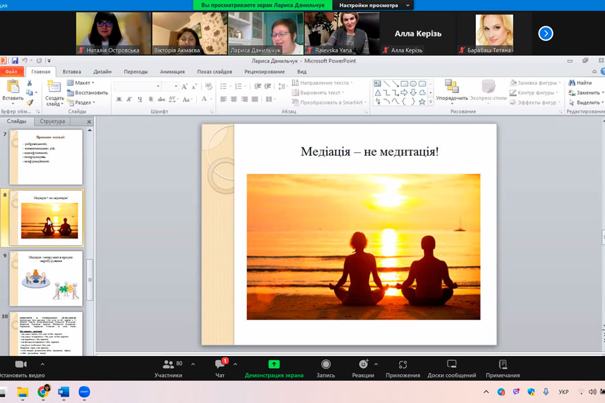Open the Chat panel in Zoom
The image size is (605, 403).
click(219, 365)
